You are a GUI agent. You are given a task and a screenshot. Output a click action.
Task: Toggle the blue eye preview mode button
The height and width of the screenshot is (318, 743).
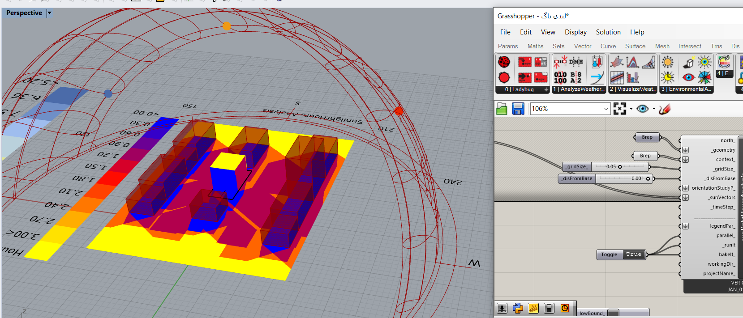click(643, 109)
